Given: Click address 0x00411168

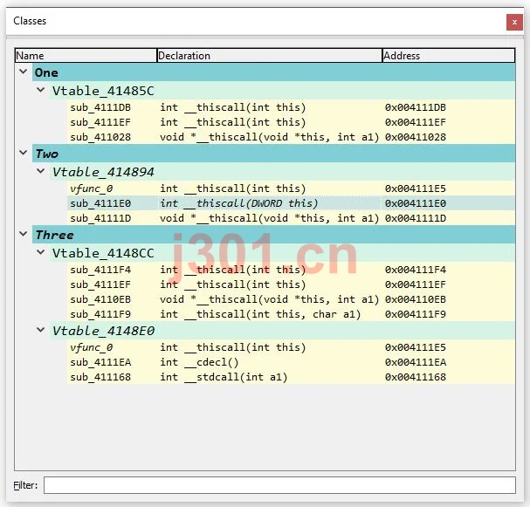Looking at the screenshot, I should pos(416,377).
